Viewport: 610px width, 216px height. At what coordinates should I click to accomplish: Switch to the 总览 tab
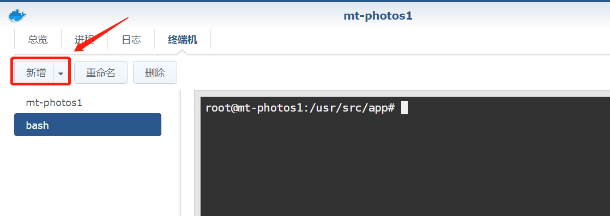point(38,39)
